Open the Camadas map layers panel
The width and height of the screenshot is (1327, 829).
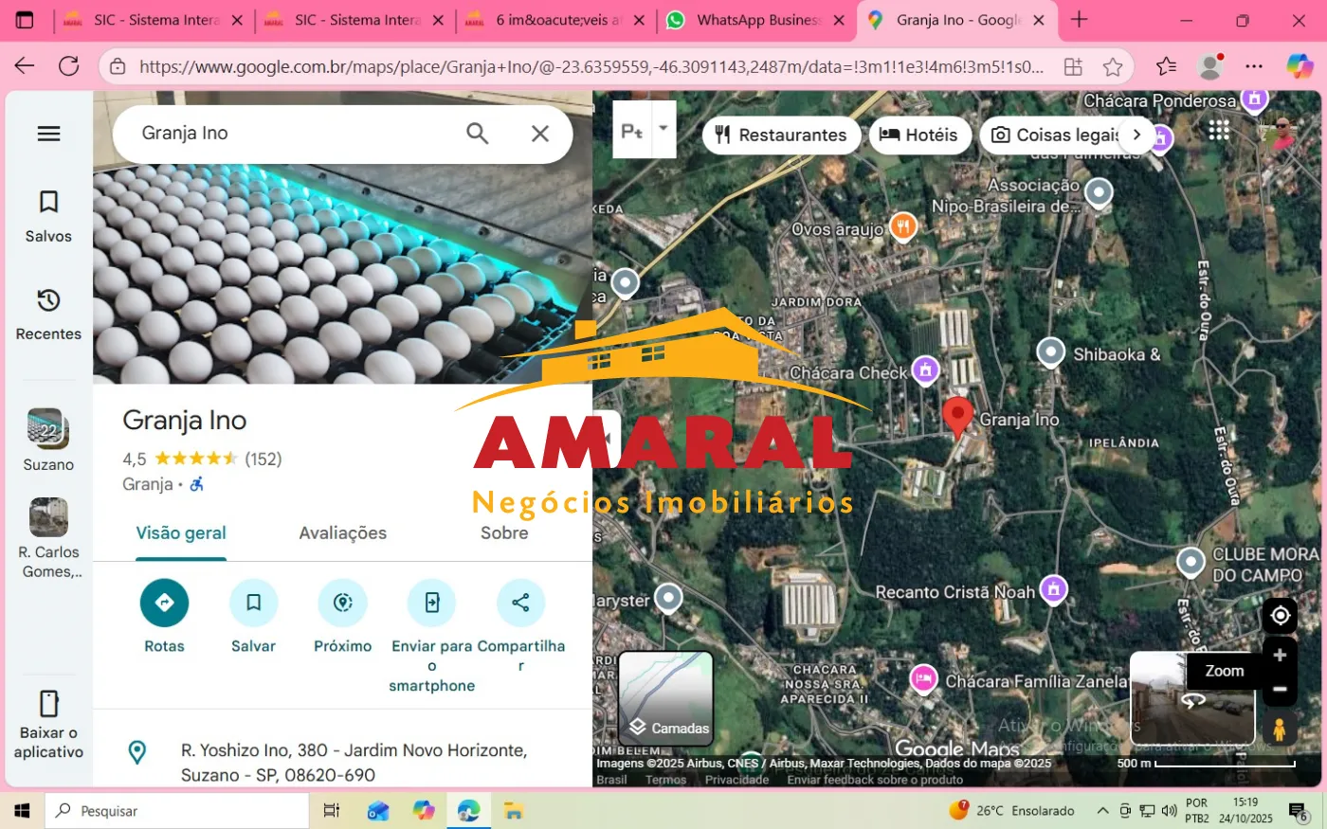pyautogui.click(x=666, y=698)
